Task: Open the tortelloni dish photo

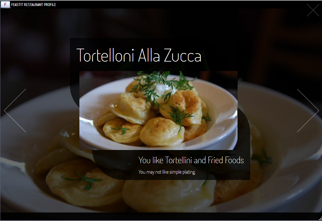Action: pos(158,110)
